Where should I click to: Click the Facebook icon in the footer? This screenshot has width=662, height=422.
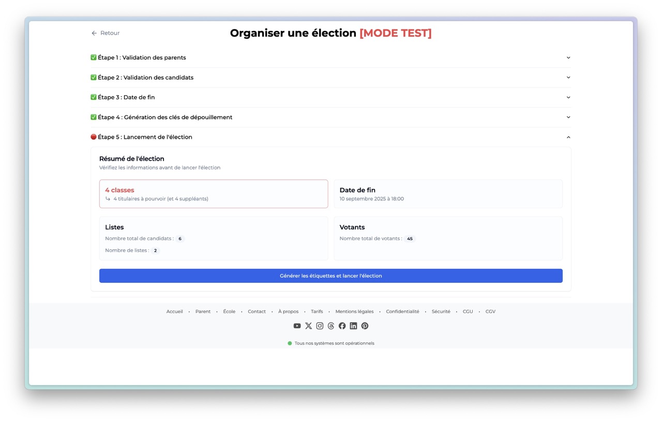342,325
